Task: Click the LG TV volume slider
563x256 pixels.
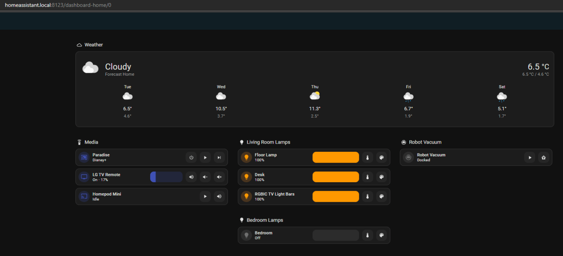Action: pos(167,177)
